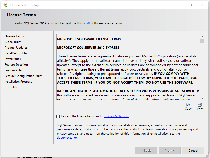Select Global Rules step in sidebar
The width and height of the screenshot is (210, 158).
point(13,42)
